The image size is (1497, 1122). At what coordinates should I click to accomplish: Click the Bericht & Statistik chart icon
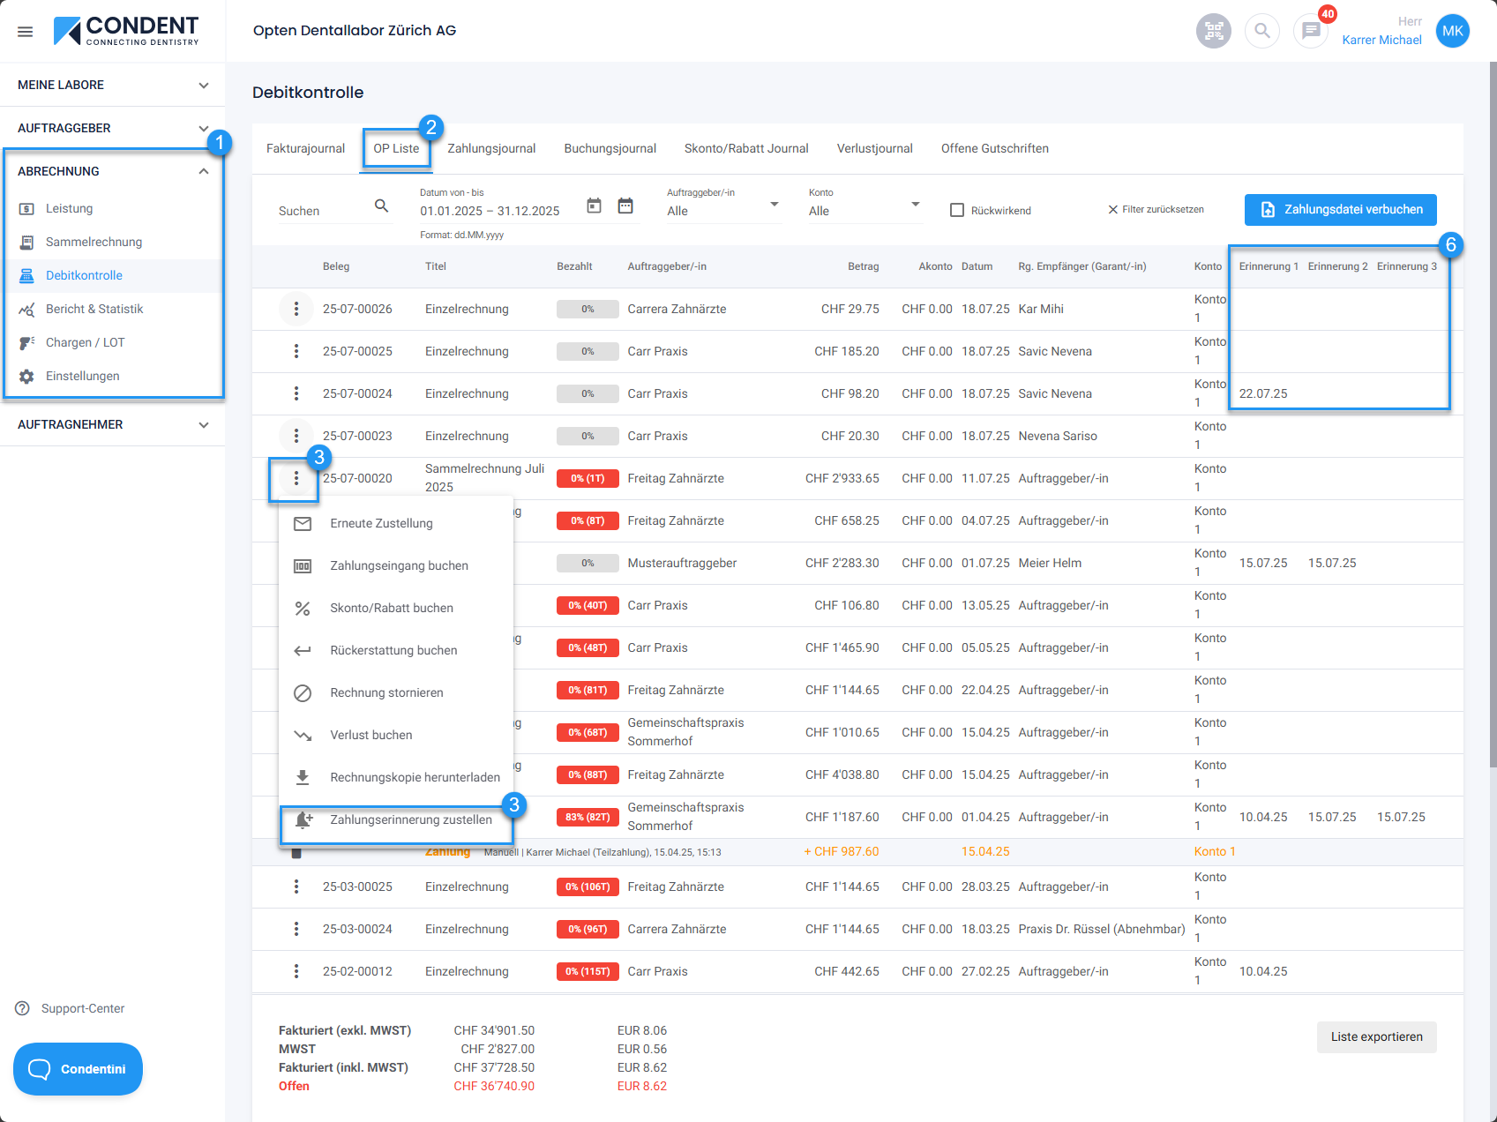point(27,310)
